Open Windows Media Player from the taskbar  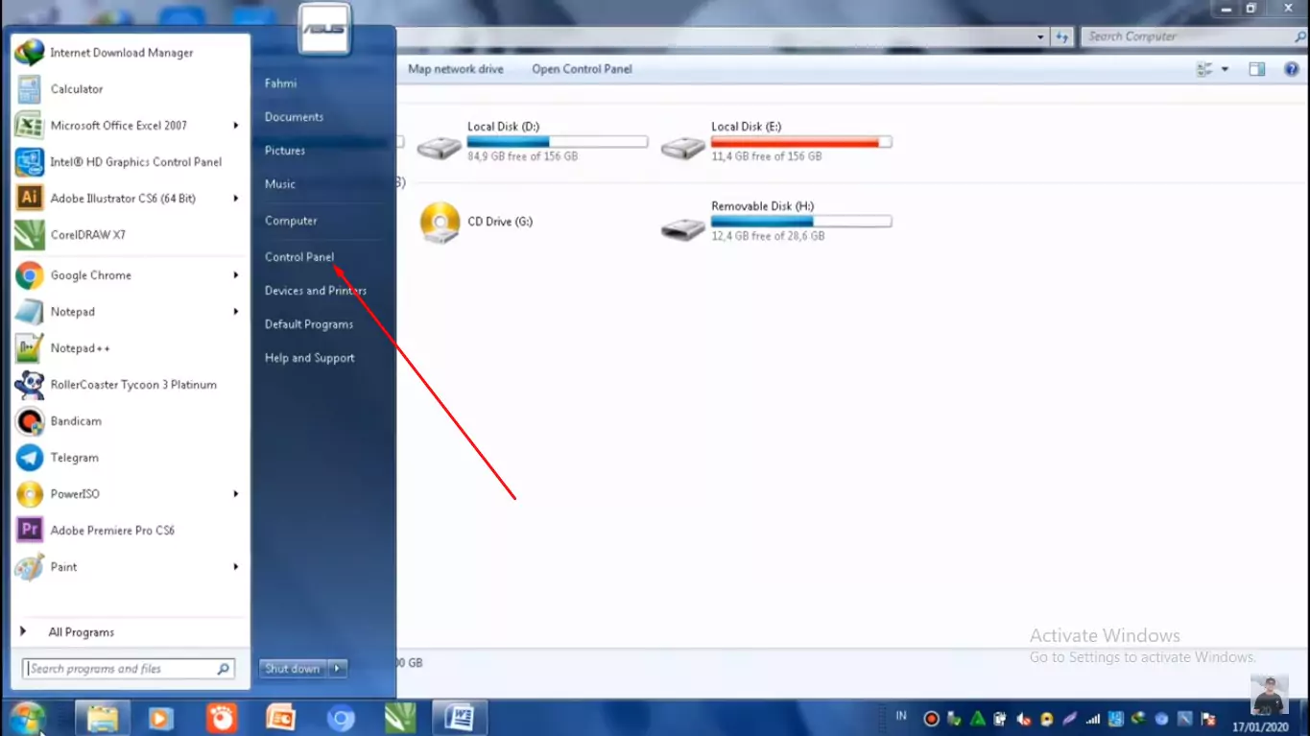(162, 718)
